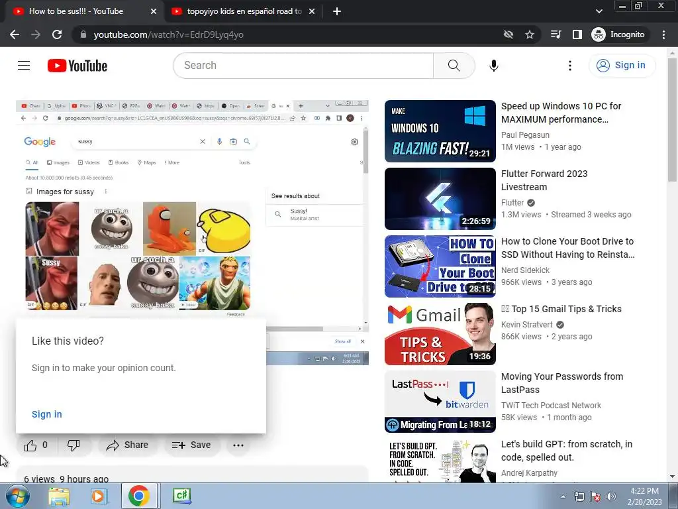Click network tray icon
Image resolution: width=678 pixels, height=509 pixels.
(579, 496)
